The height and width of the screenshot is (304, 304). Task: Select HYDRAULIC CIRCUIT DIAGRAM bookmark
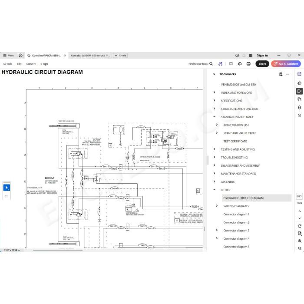tap(256, 198)
